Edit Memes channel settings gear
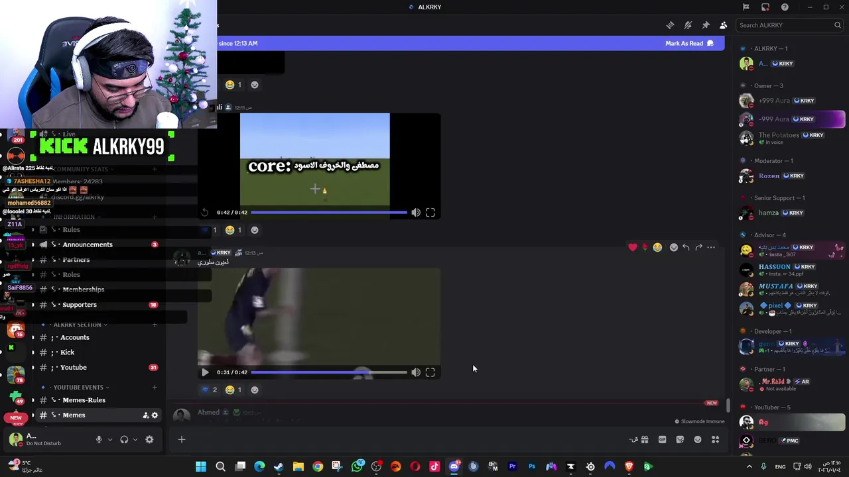This screenshot has width=849, height=477. [x=155, y=415]
